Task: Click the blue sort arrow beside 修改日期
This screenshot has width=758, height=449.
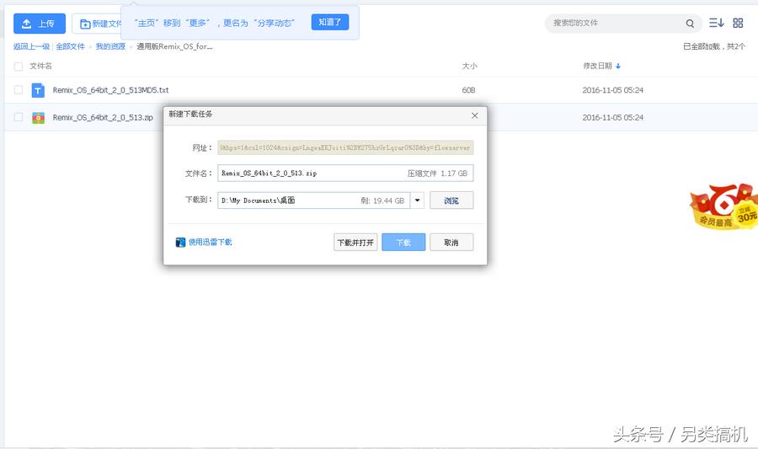Action: pos(618,67)
